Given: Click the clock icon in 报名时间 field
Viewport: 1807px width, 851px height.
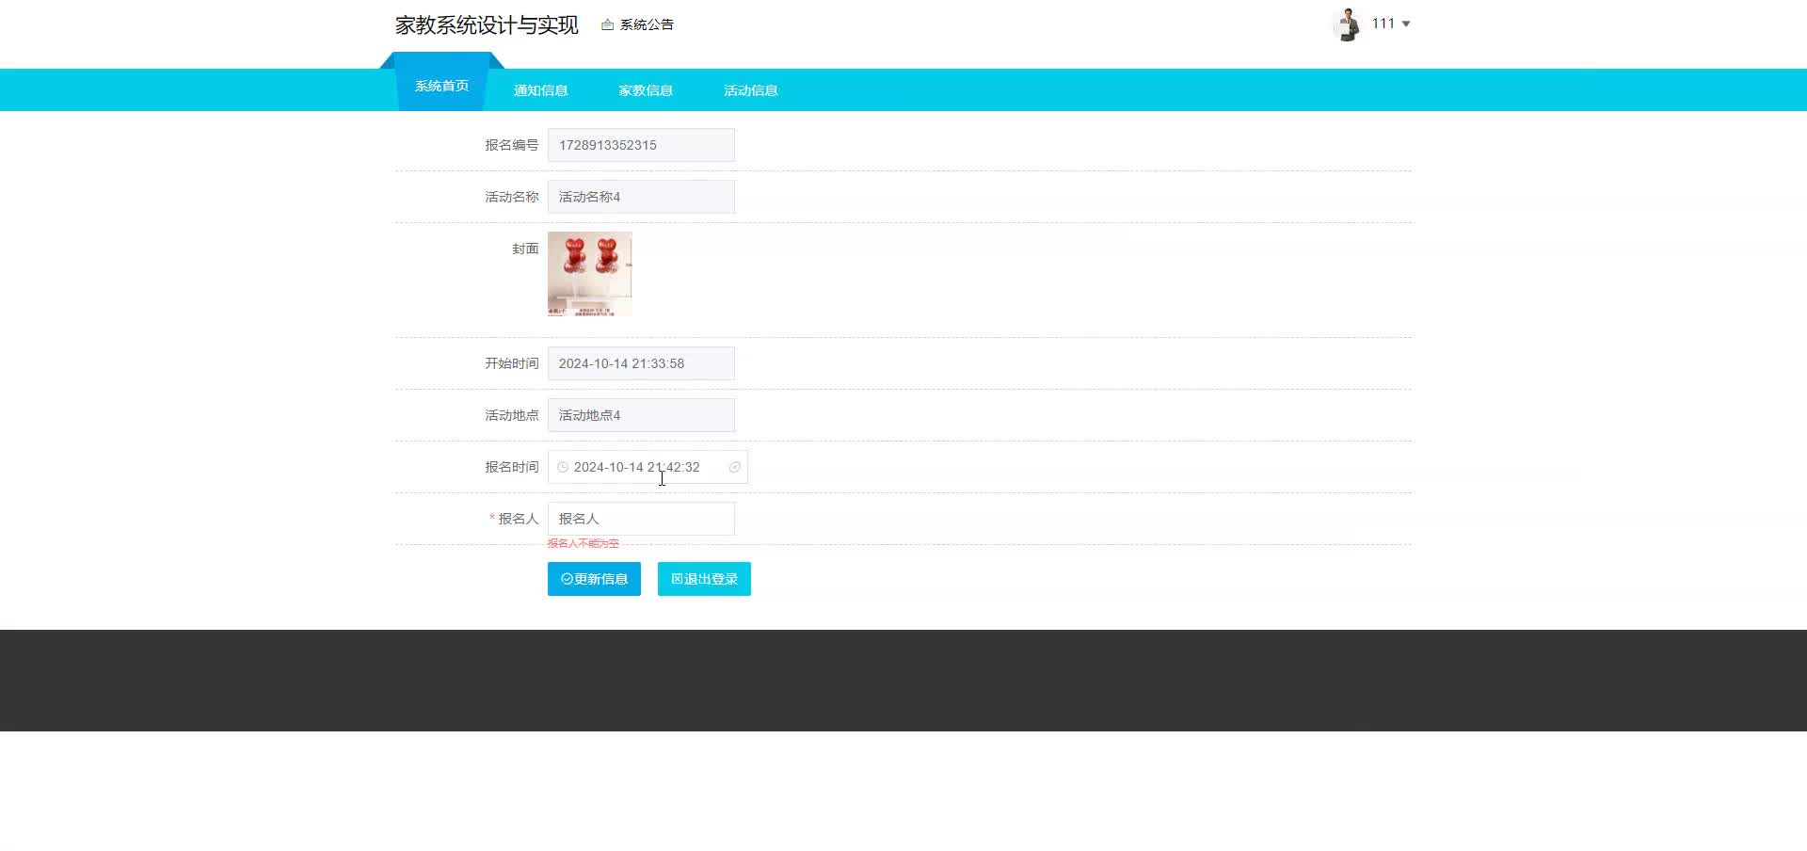Looking at the screenshot, I should (x=563, y=467).
